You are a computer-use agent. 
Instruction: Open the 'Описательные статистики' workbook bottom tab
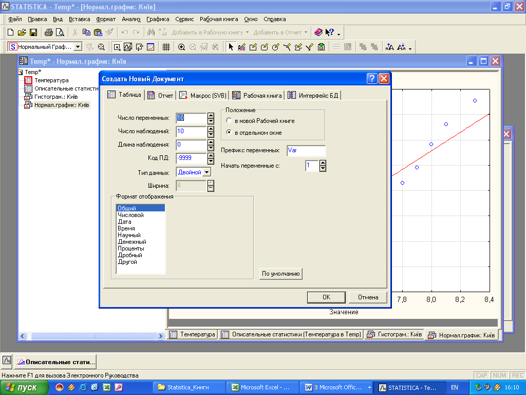[x=291, y=334]
